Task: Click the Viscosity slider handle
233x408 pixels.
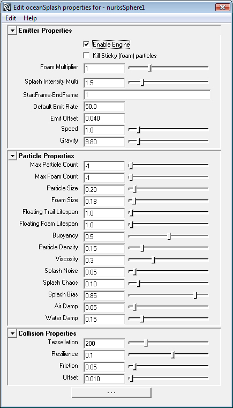Action: tap(154, 260)
